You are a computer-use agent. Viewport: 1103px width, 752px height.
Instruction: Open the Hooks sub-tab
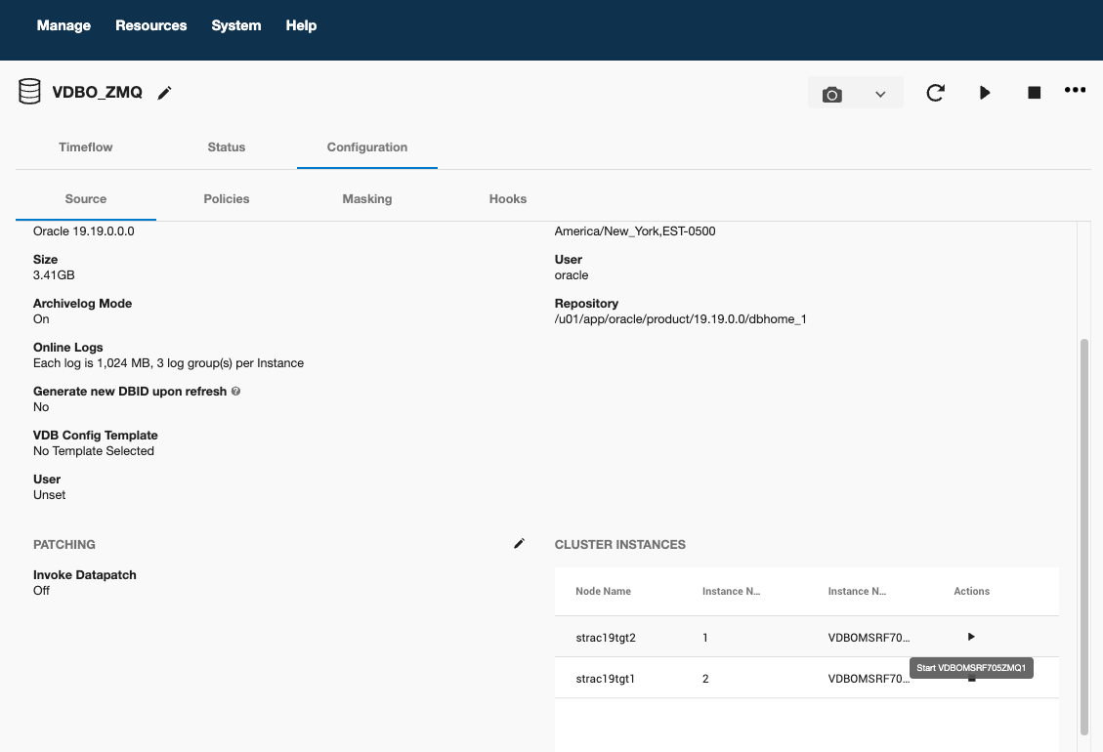pyautogui.click(x=507, y=198)
